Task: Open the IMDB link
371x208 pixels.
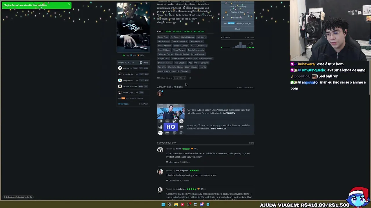Action: point(176,78)
